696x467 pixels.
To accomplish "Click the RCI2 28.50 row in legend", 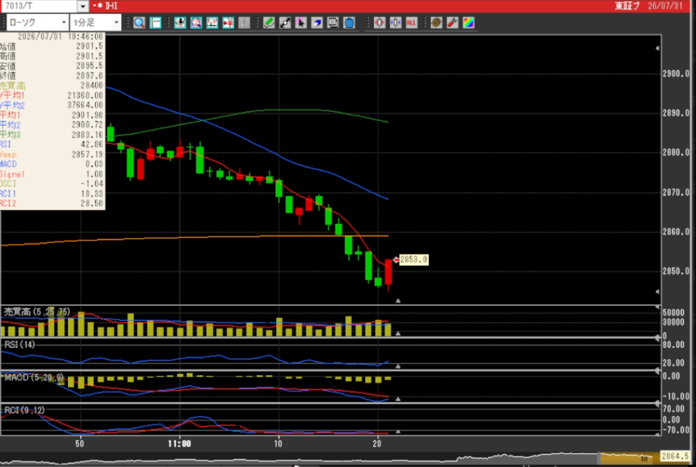I will (52, 203).
